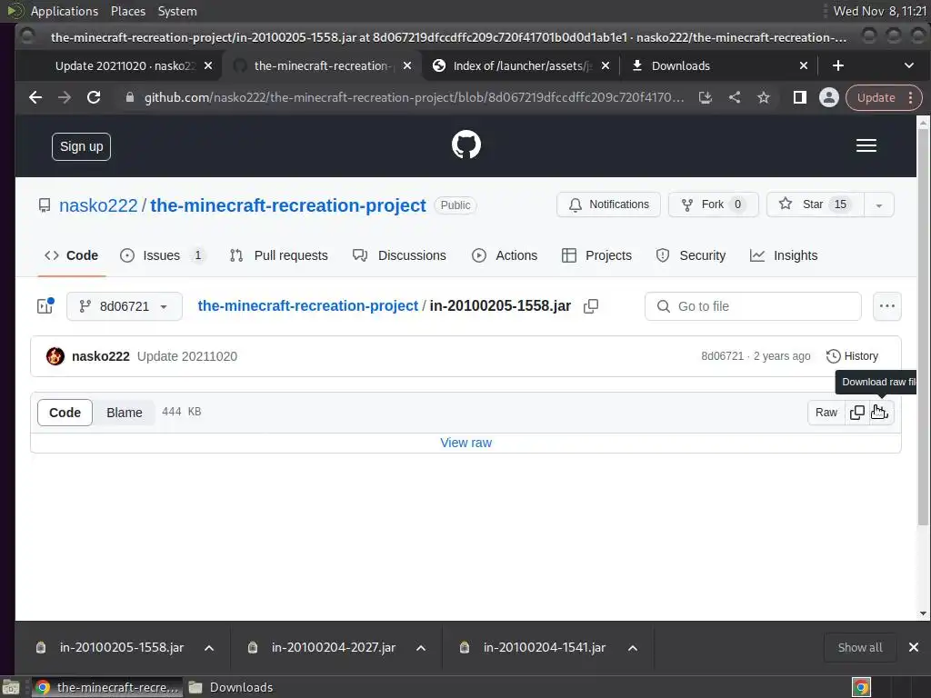Open the Insights tab
The width and height of the screenshot is (931, 698).
click(784, 255)
